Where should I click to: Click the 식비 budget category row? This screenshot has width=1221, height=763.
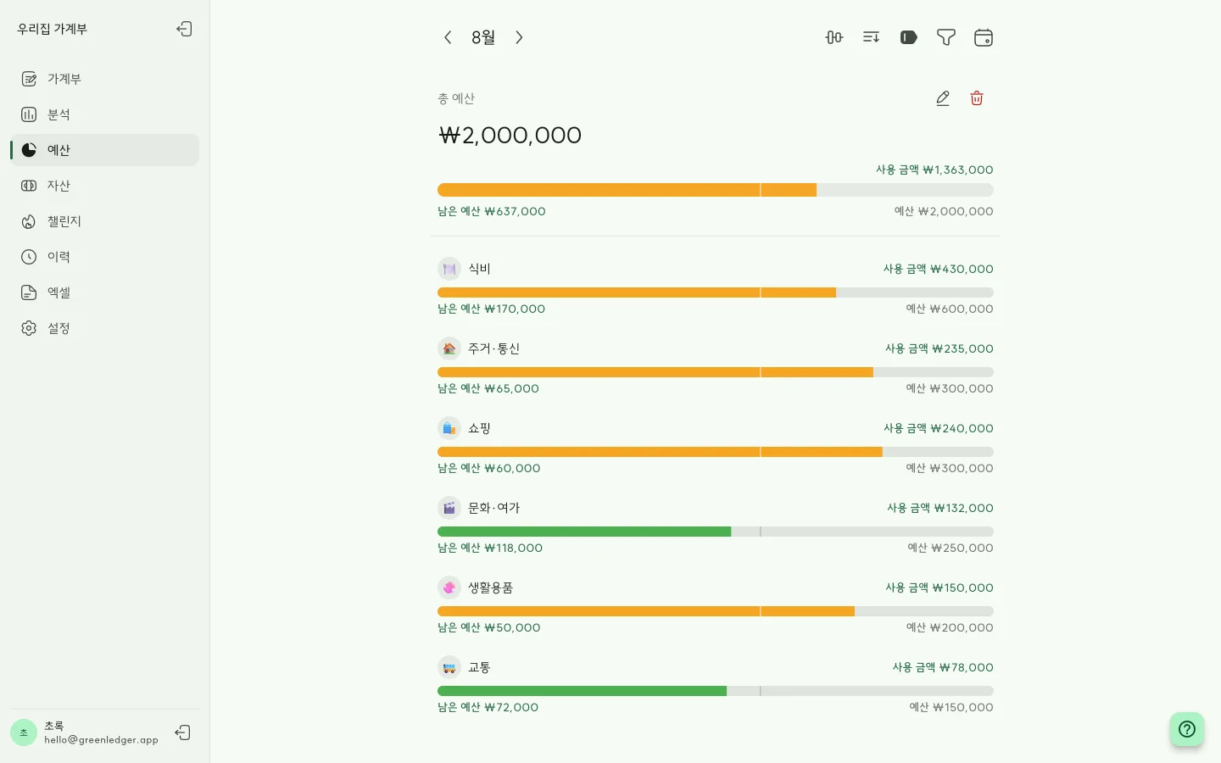click(x=716, y=288)
